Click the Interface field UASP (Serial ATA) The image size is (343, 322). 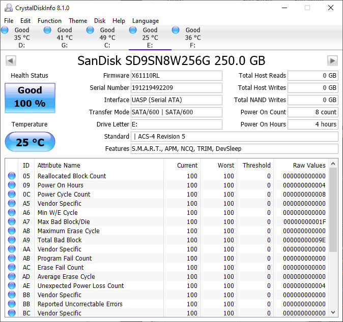[177, 100]
